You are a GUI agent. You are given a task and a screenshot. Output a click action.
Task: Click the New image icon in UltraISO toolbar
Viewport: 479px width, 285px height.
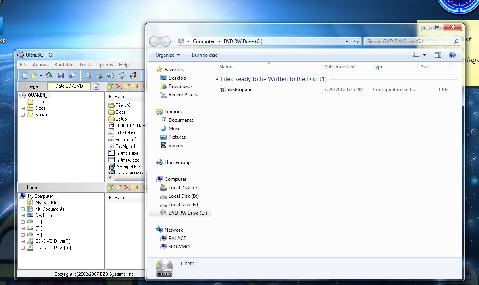[x=25, y=75]
